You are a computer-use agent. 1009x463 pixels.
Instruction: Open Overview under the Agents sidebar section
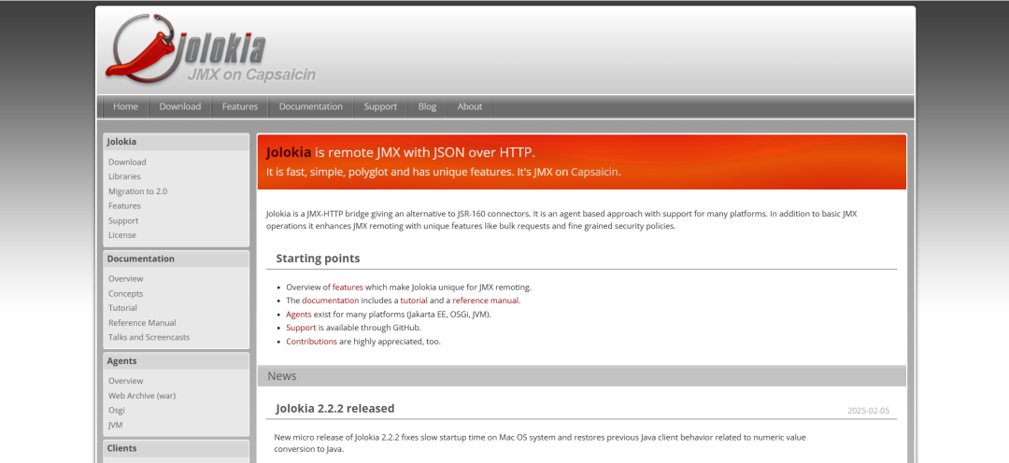pyautogui.click(x=125, y=381)
